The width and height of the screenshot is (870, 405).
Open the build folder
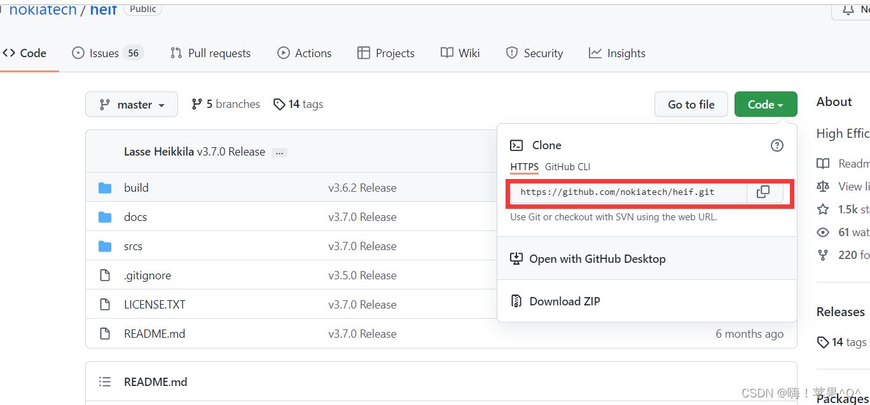coord(136,188)
